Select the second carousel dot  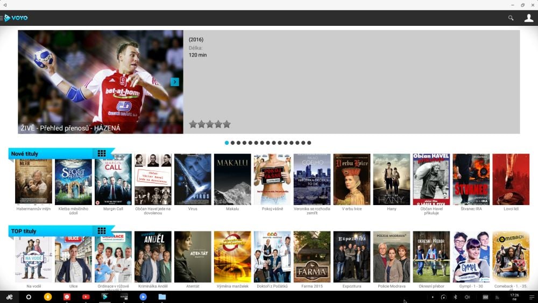[x=232, y=143]
